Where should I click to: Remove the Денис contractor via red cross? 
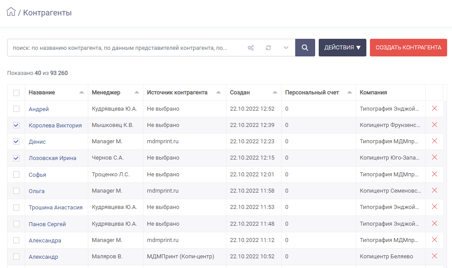pyautogui.click(x=434, y=141)
